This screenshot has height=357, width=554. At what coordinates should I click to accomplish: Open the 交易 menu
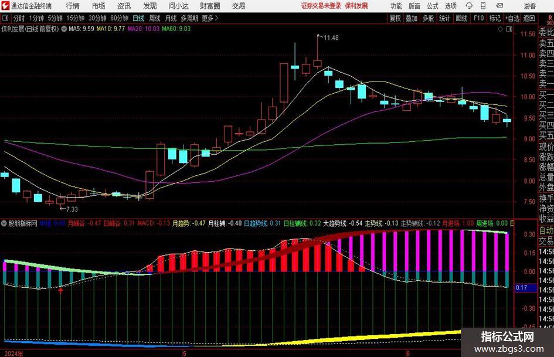[x=239, y=6]
